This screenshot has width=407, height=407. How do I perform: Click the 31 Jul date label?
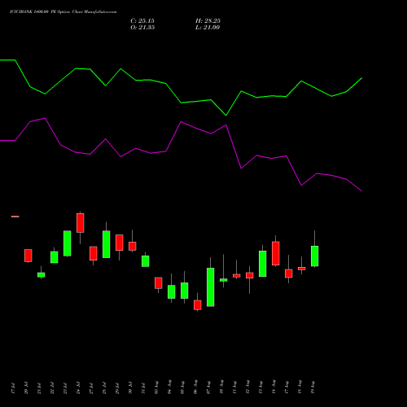click(143, 387)
